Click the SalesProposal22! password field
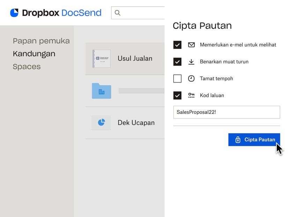The height and width of the screenshot is (217, 289). [227, 112]
